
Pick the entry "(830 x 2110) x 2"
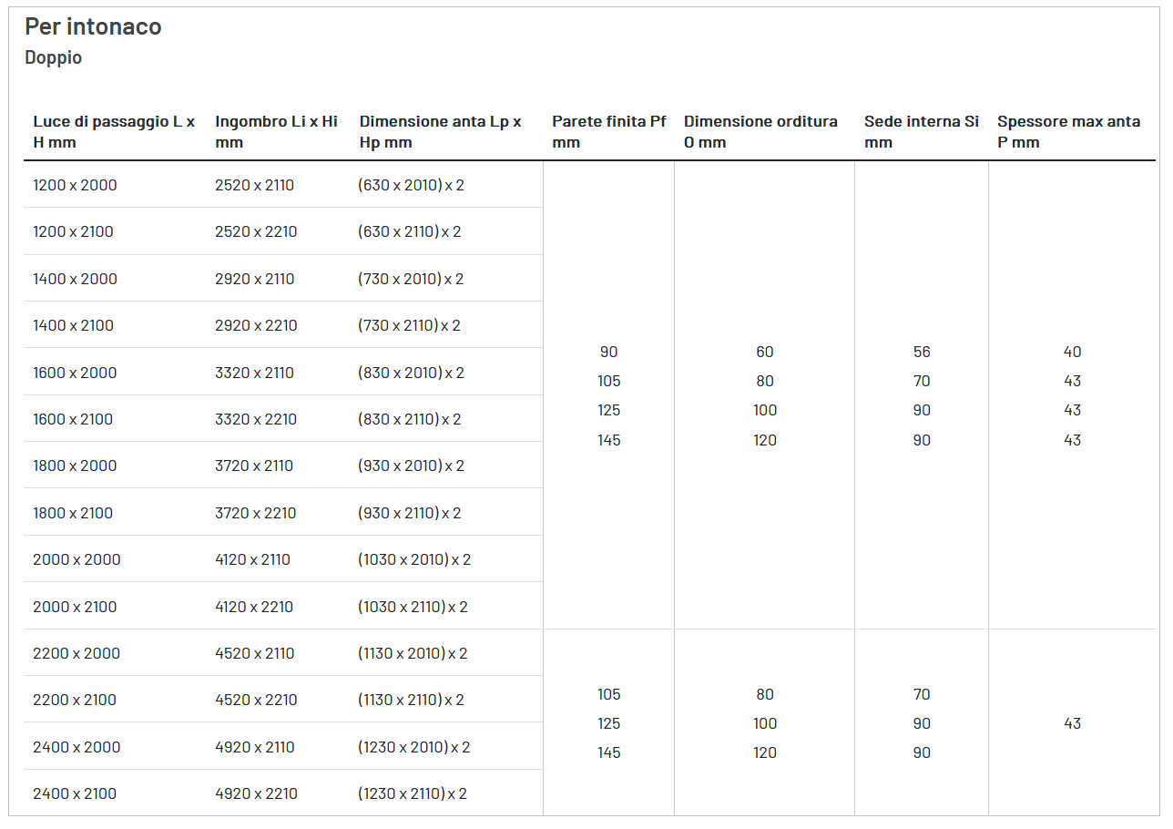(x=410, y=419)
